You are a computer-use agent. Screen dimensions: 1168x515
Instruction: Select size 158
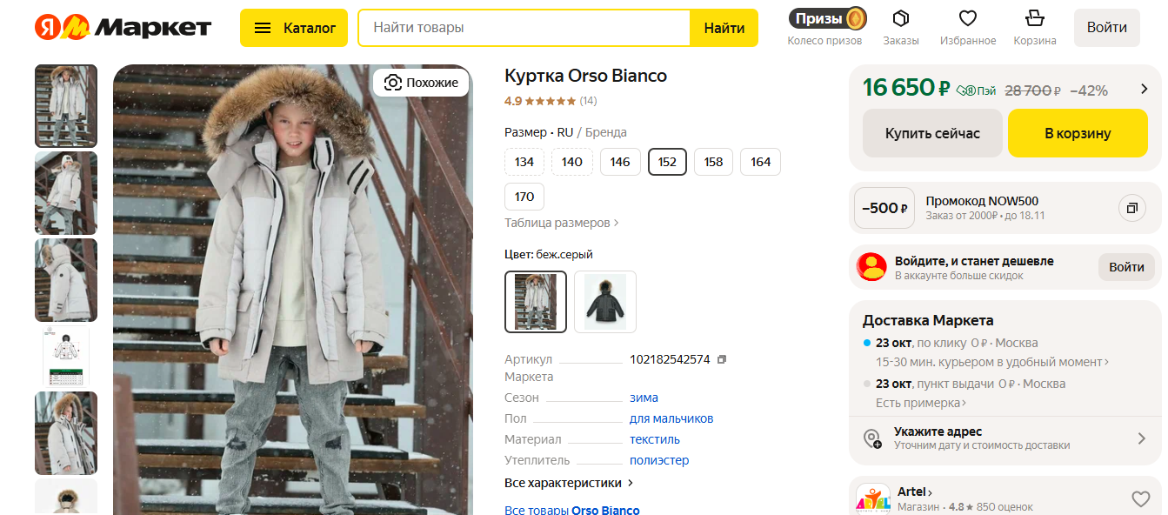click(x=713, y=162)
